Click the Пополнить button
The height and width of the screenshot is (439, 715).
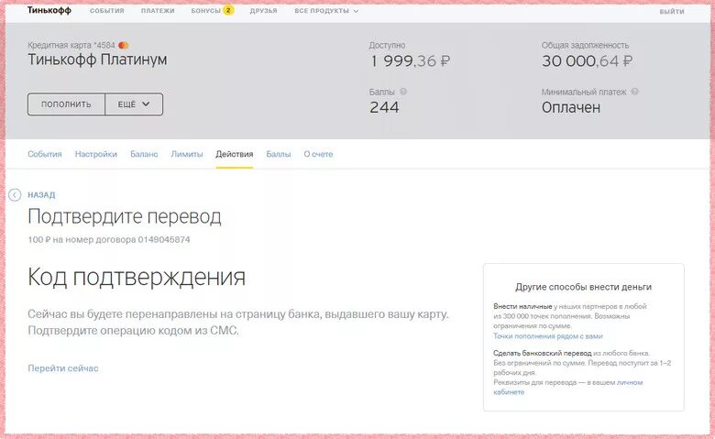pyautogui.click(x=67, y=104)
